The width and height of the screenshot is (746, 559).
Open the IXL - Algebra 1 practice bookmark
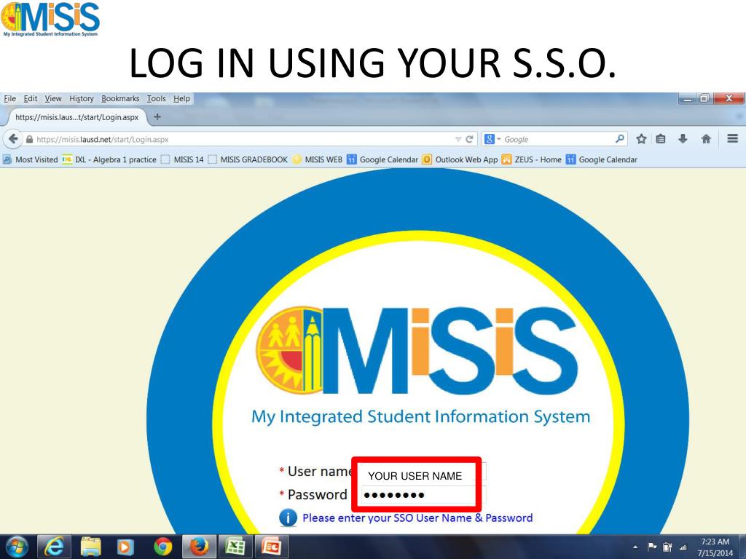tap(110, 159)
